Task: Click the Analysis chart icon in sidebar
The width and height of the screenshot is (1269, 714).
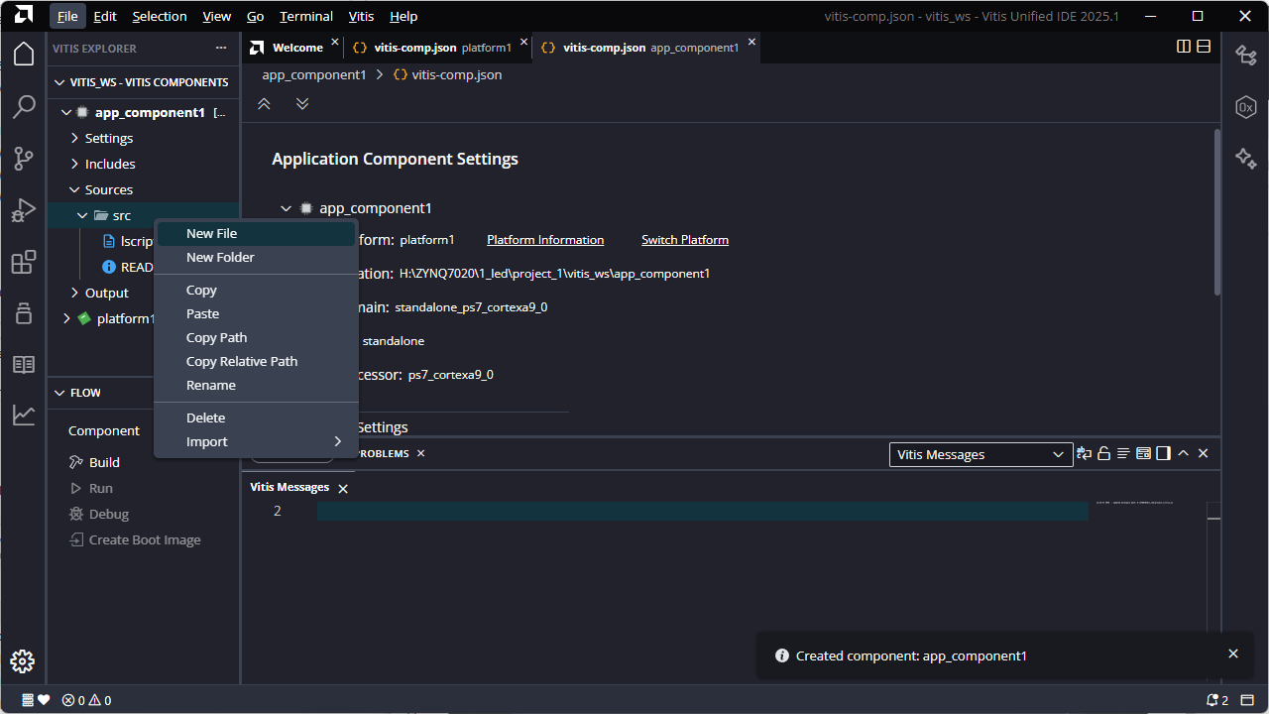Action: pyautogui.click(x=24, y=416)
